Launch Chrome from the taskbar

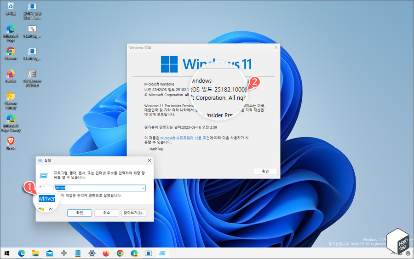pos(120,253)
